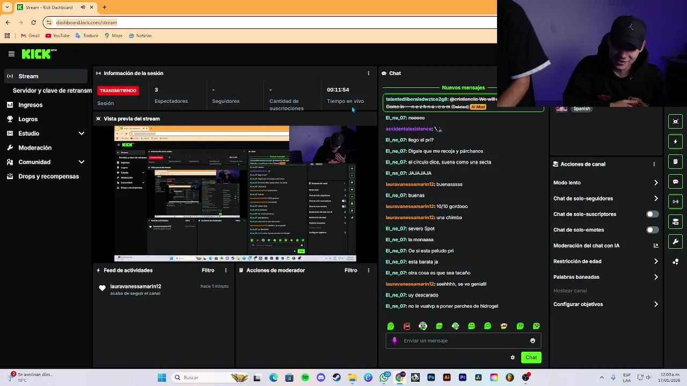Reload the page in the browser
Viewport: 687px width, 386px height.
[33, 23]
